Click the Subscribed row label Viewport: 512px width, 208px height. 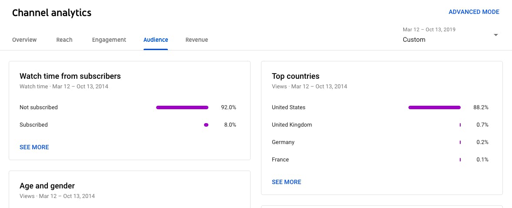tap(33, 125)
